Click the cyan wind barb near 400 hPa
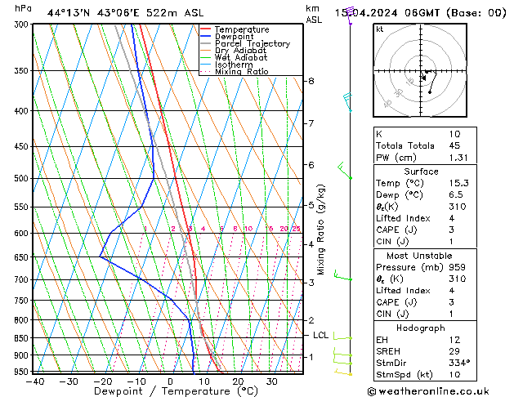514x397 pixels. (x=347, y=102)
